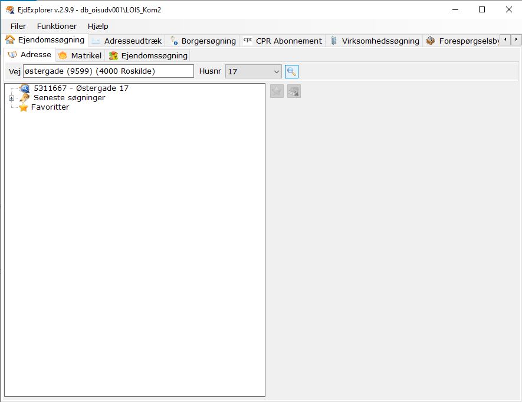Open the Filer menu
This screenshot has height=402, width=522.
18,26
